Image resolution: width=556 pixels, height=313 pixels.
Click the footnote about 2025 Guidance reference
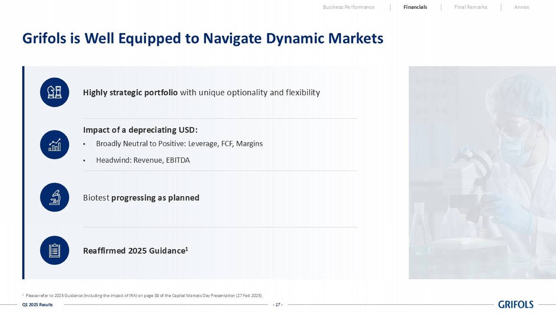click(143, 296)
